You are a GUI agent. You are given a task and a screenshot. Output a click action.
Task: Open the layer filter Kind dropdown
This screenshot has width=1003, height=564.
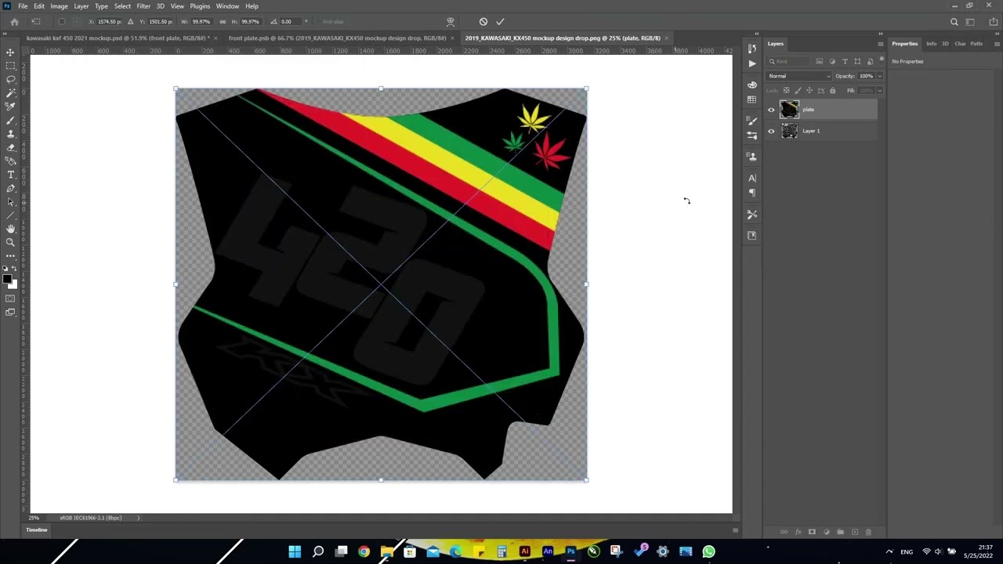[788, 61]
